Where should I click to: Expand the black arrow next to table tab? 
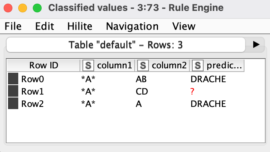pos(256,45)
